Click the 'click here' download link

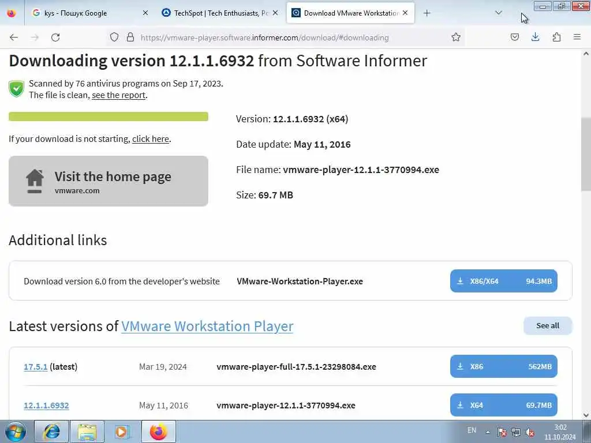(151, 139)
